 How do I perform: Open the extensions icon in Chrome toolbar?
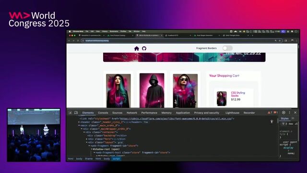point(286,40)
